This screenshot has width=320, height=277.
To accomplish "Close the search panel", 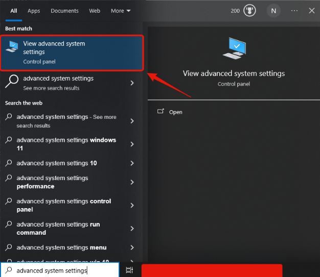I will tap(312, 11).
